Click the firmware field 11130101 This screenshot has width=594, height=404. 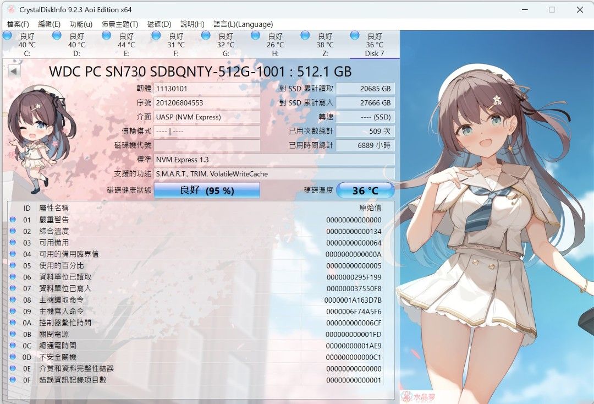(207, 89)
